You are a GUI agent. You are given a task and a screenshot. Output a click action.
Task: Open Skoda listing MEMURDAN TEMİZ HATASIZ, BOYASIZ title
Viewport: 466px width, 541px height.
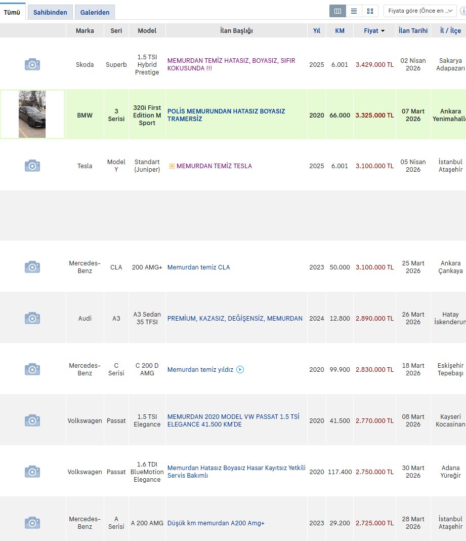[231, 64]
